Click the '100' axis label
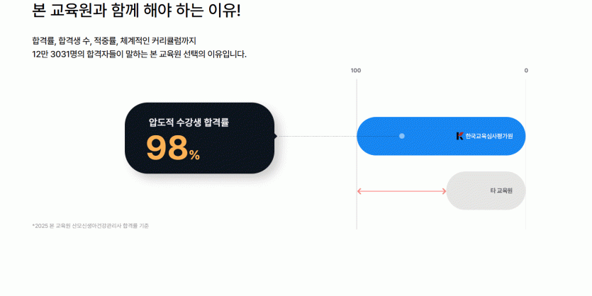The image size is (592, 296). 356,71
